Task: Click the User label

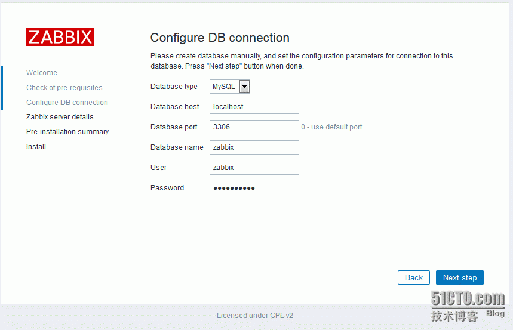Action: pyautogui.click(x=158, y=168)
